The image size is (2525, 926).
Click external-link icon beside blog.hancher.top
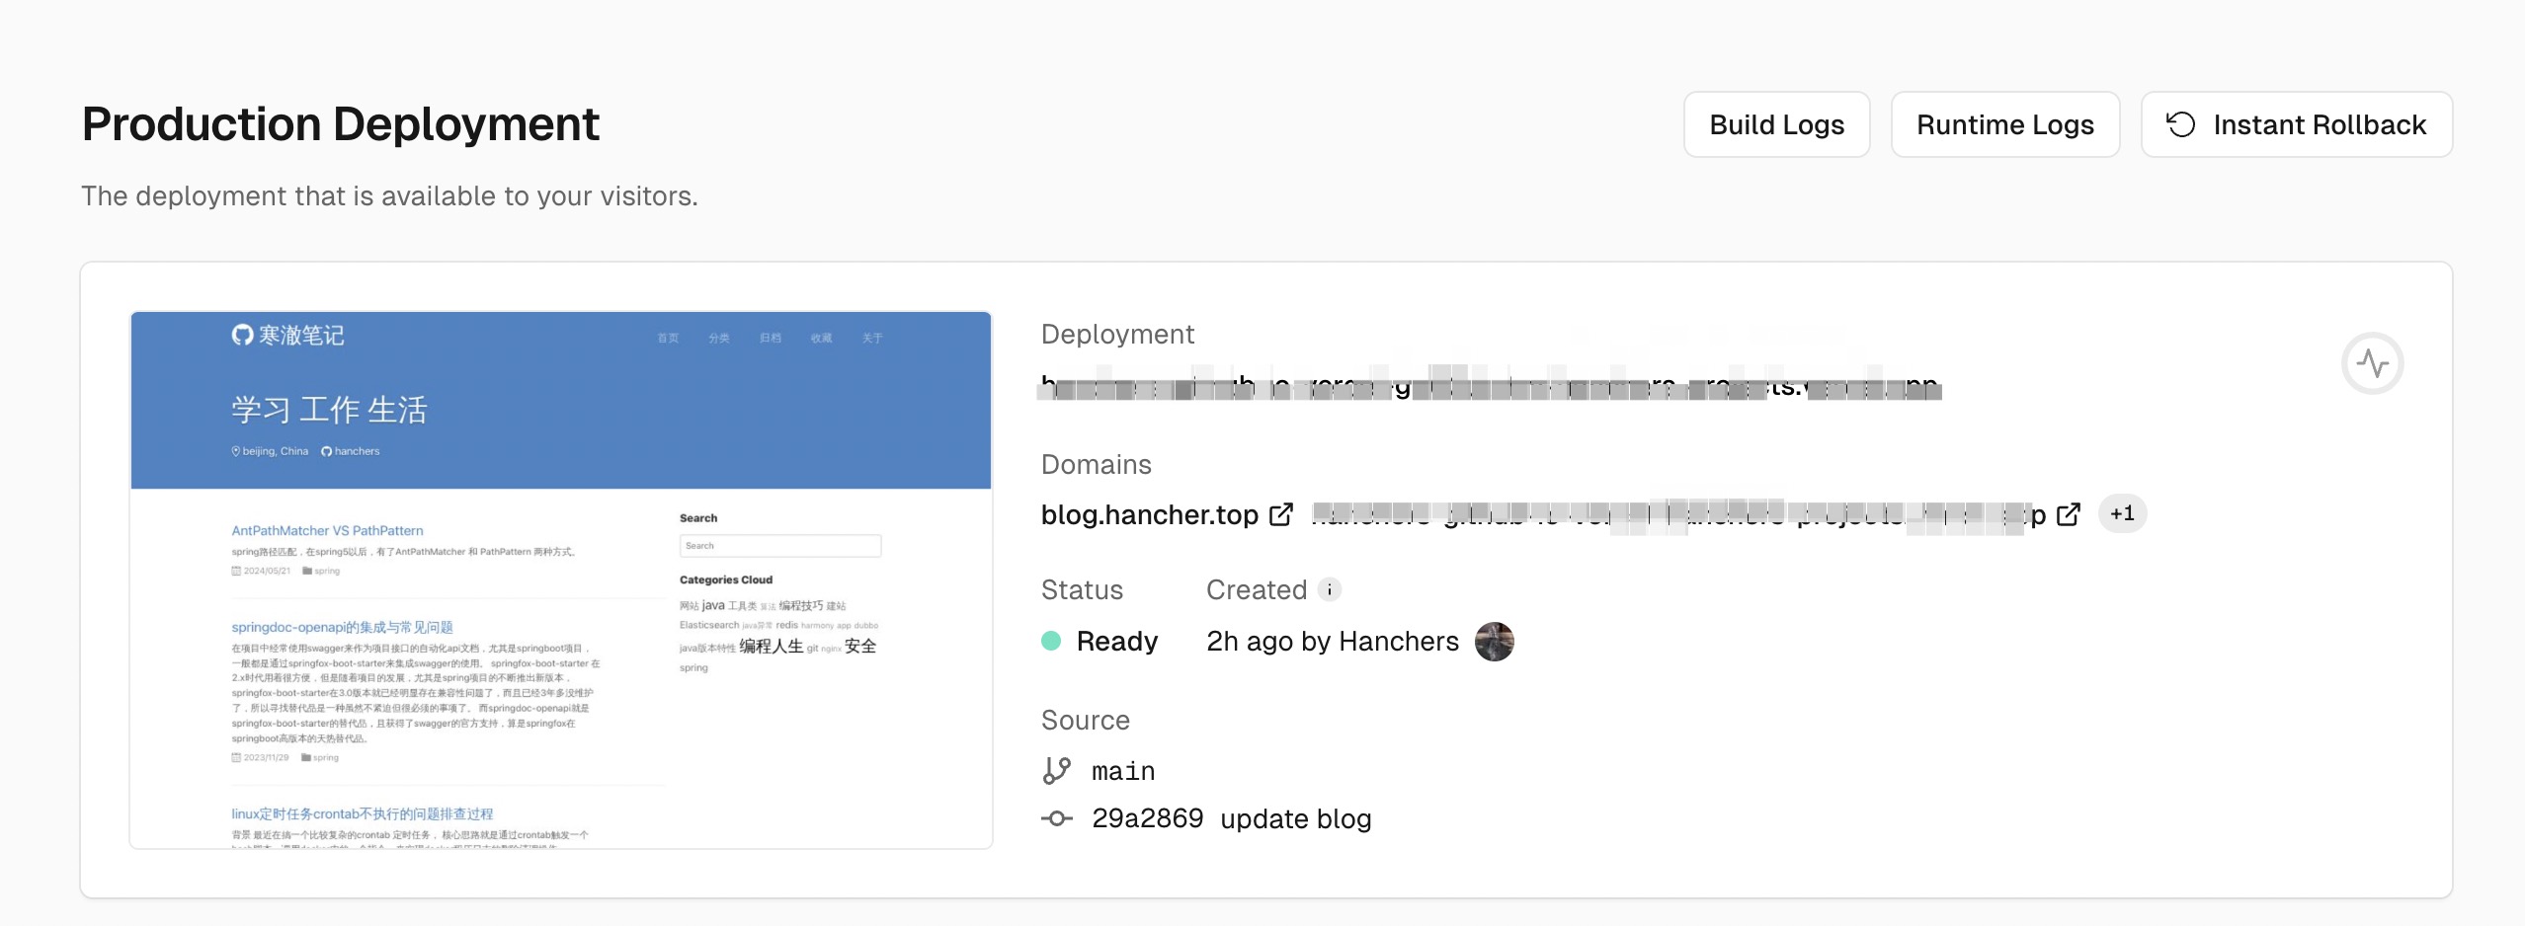[x=1281, y=514]
